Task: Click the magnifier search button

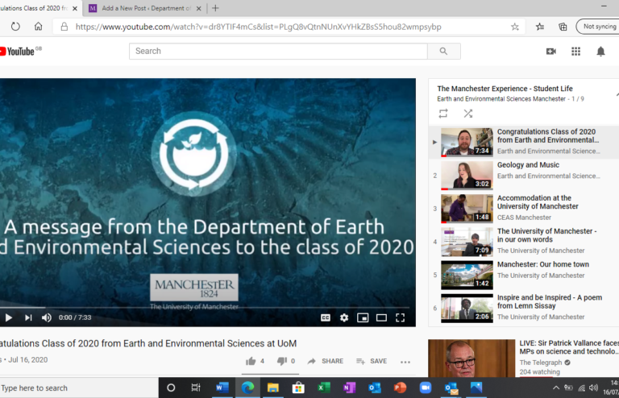Action: pos(444,52)
